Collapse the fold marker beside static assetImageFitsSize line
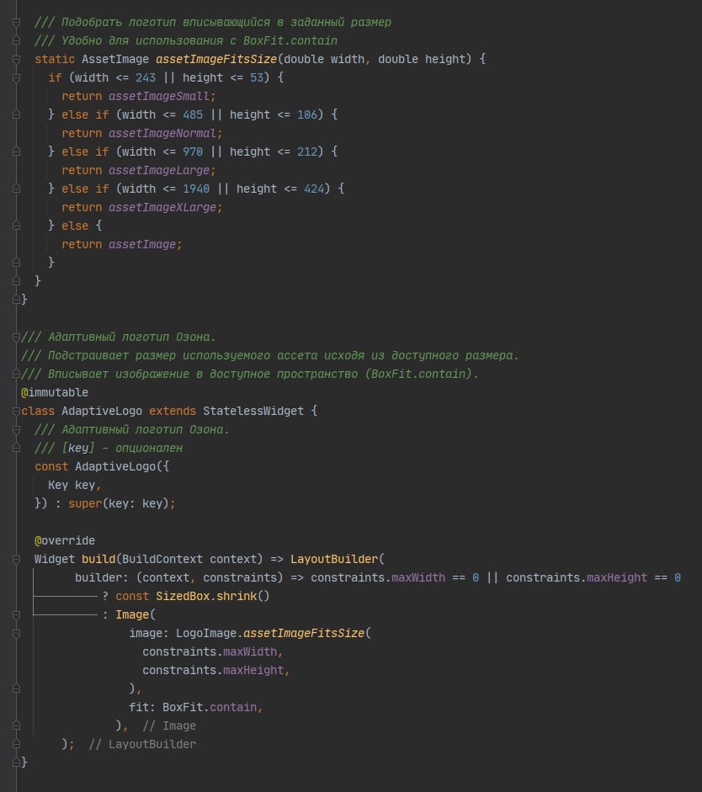The image size is (702, 792). (x=16, y=59)
